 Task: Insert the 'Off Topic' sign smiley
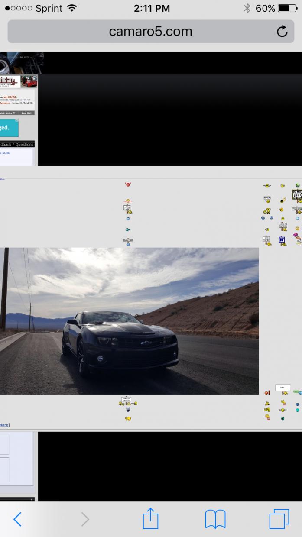267,240
